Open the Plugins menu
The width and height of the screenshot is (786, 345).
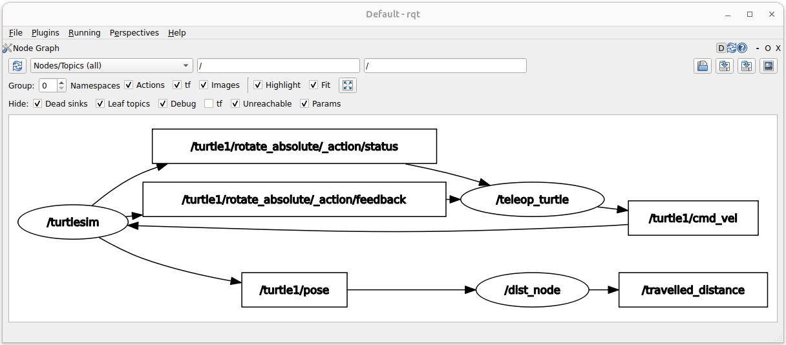(45, 32)
